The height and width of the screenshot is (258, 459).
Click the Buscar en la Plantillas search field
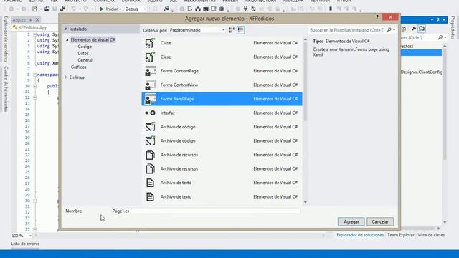347,30
